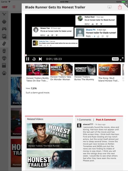Rewind ten seconds button
The height and width of the screenshot is (171, 128).
pyautogui.click(x=34, y=59)
